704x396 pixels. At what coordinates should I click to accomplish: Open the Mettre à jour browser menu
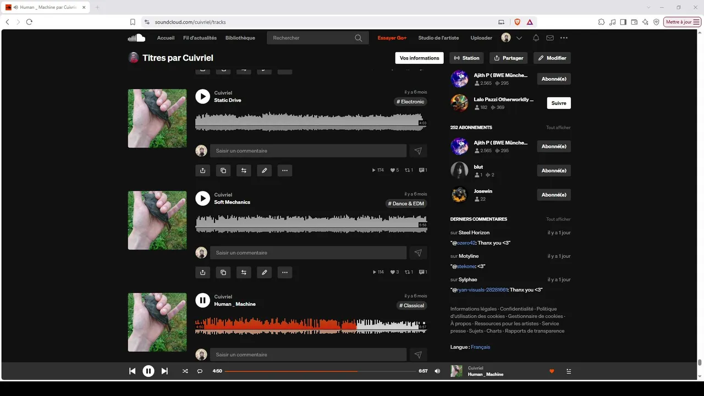tap(683, 22)
